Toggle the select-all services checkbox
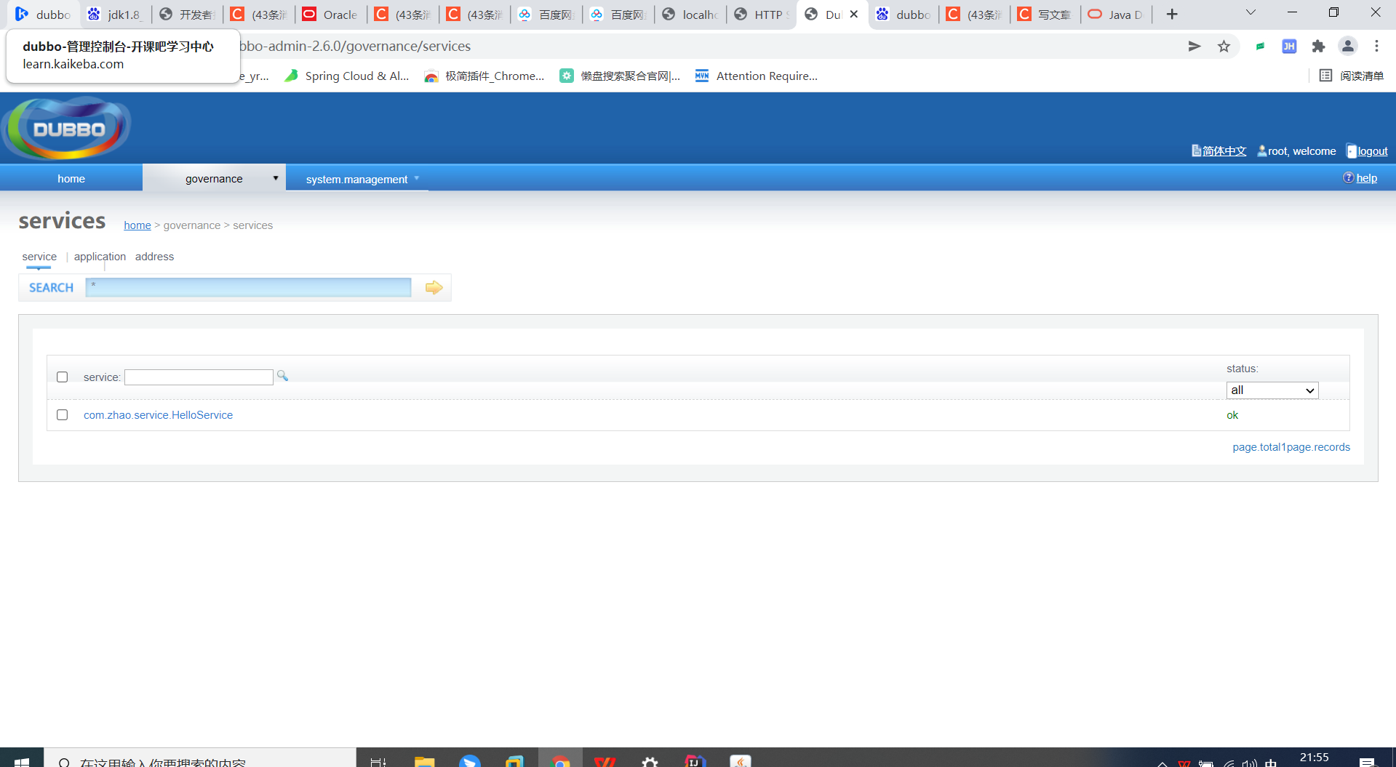1396x767 pixels. (63, 377)
